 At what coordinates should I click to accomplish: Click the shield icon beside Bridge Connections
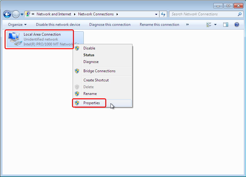coord(77,71)
